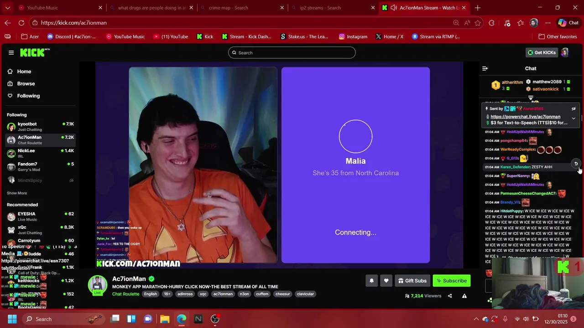584x328 pixels.
Task: Toggle stream notification bell
Action: tap(371, 281)
